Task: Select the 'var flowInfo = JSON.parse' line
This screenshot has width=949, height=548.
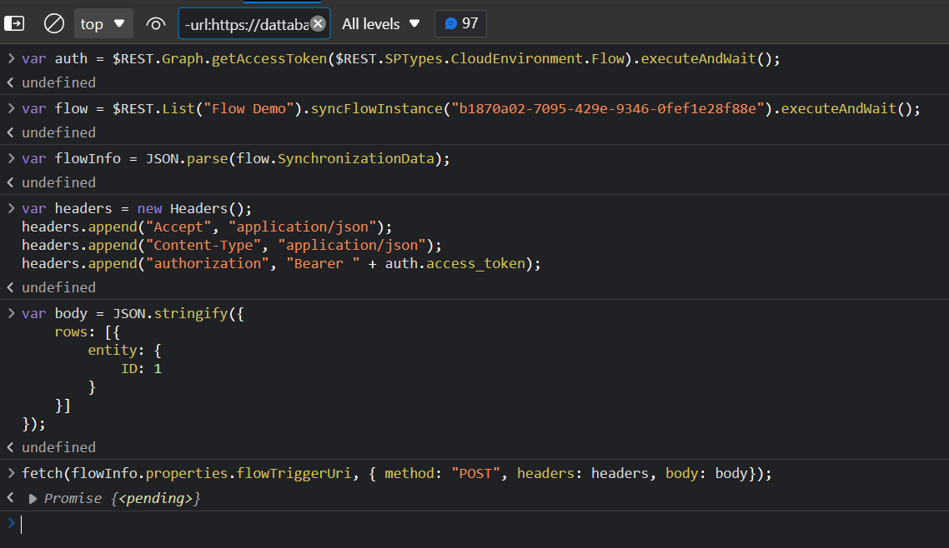Action: [236, 159]
